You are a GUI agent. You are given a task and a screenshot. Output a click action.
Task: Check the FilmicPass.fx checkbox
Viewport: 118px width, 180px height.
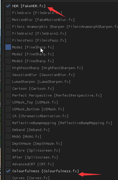click(8, 40)
